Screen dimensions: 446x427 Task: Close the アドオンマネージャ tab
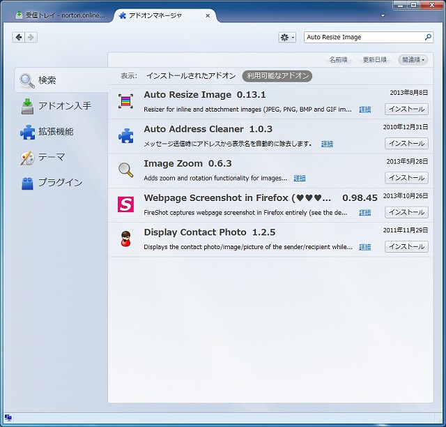tap(208, 15)
